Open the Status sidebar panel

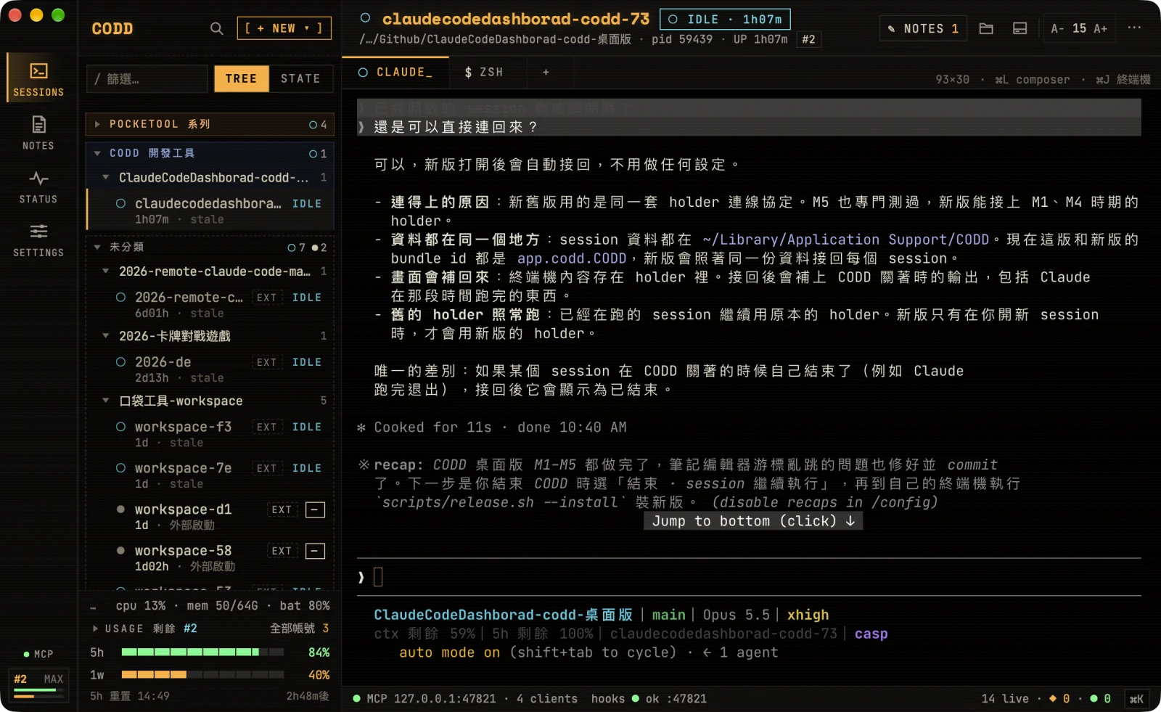click(x=38, y=186)
